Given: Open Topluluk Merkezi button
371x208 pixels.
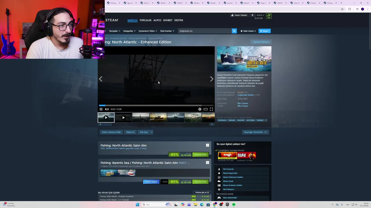Looking at the screenshot, I should [x=261, y=42].
